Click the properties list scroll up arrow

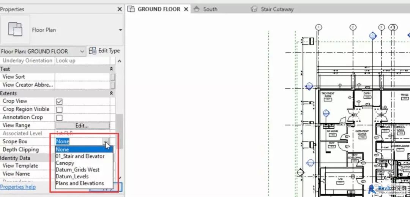point(120,61)
